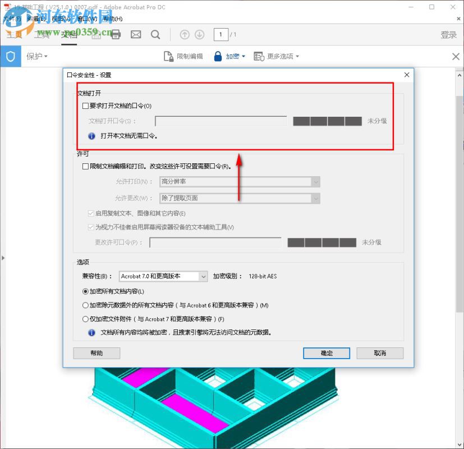Open the Email document icon
The width and height of the screenshot is (464, 449).
[136, 34]
